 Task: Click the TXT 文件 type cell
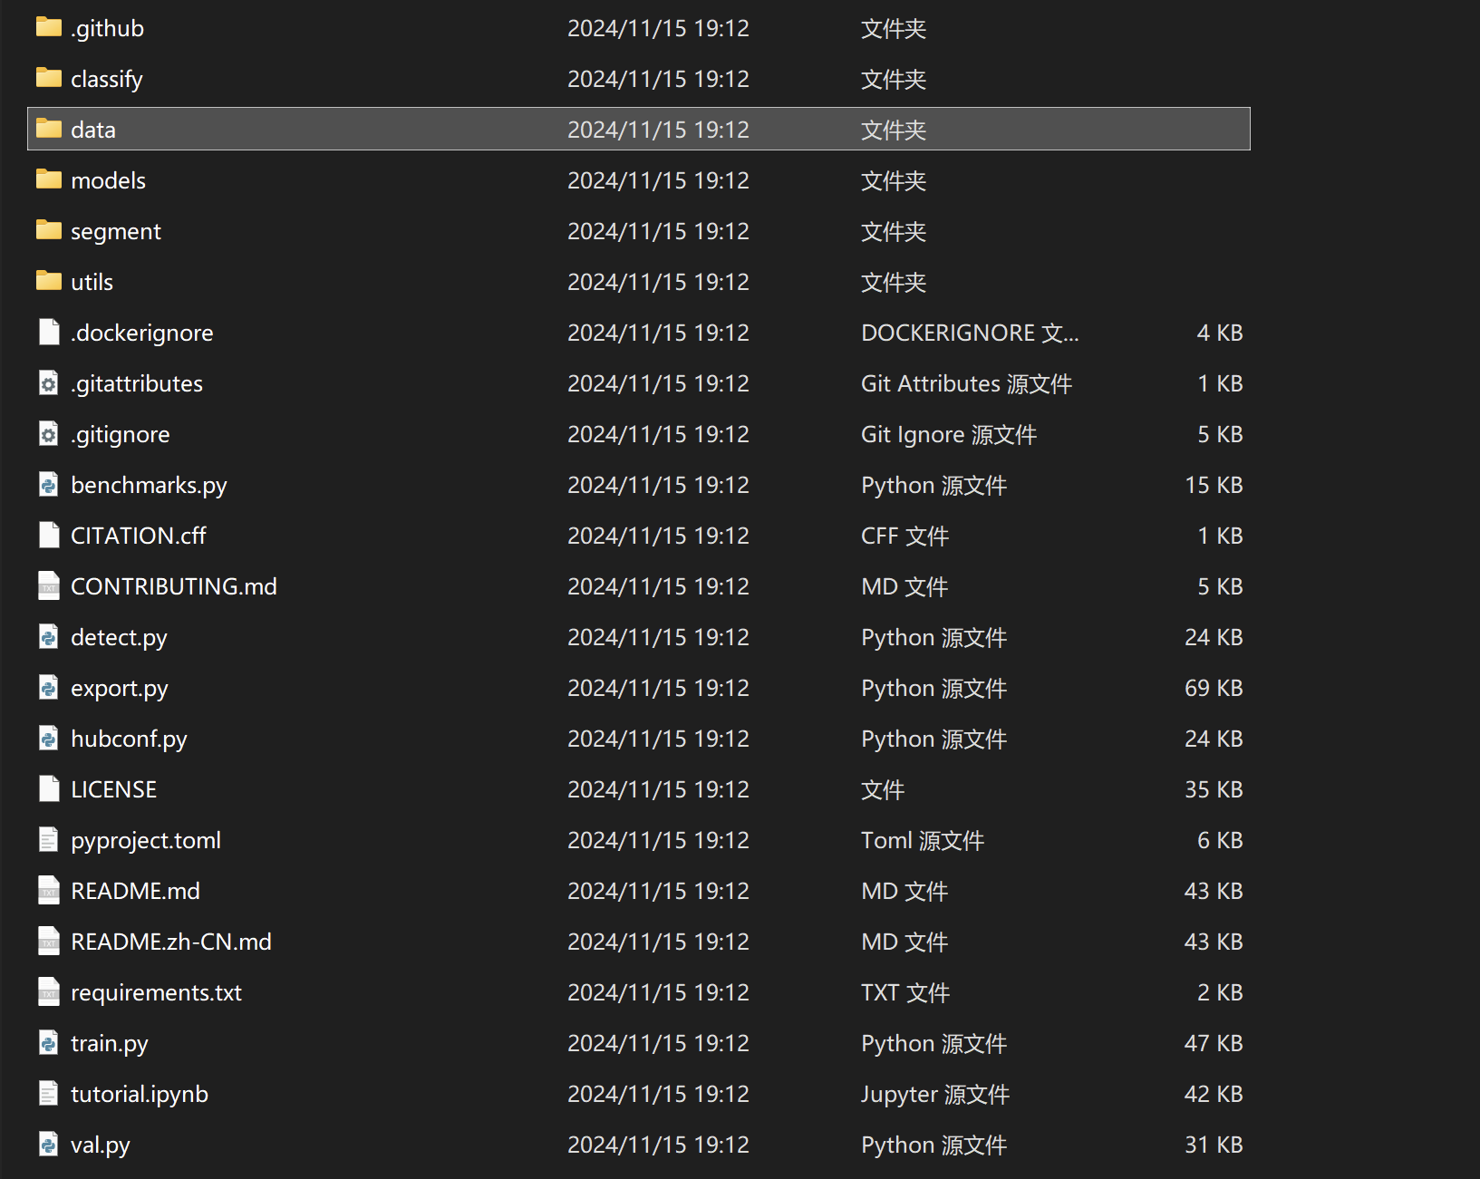point(905,992)
